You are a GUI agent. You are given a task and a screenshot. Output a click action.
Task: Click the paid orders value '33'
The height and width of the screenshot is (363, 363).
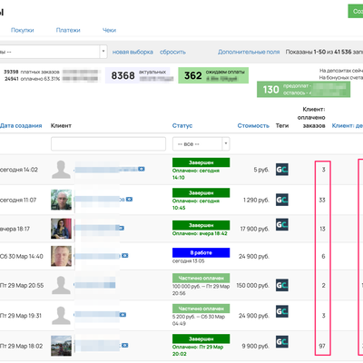322,200
